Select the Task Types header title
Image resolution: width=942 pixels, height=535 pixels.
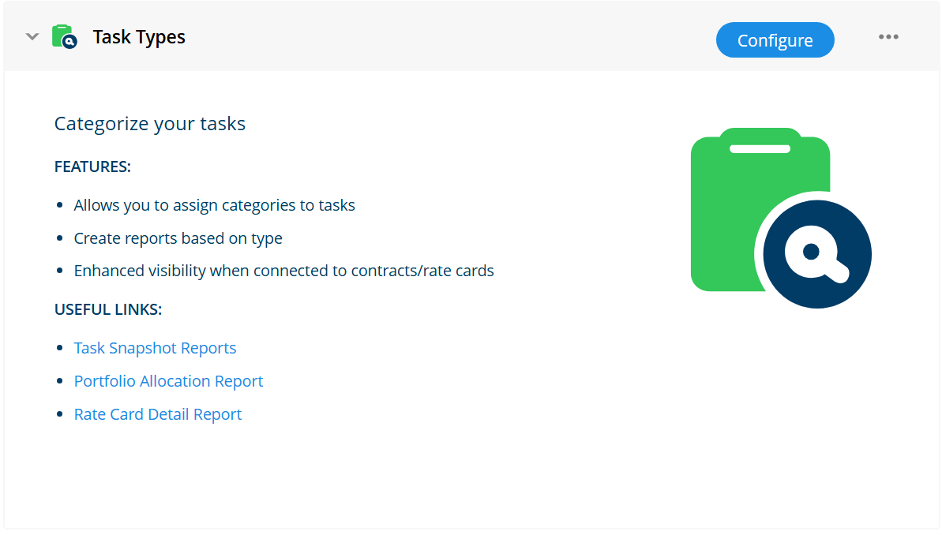point(139,37)
